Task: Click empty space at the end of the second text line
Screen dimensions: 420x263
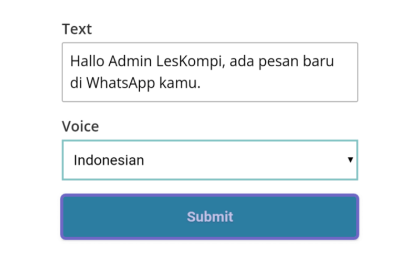Action: point(279,83)
